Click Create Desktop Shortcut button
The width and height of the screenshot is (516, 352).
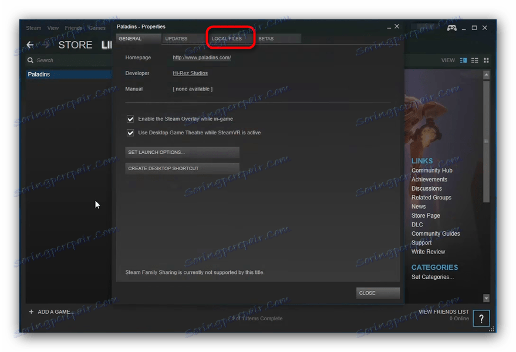tap(182, 168)
